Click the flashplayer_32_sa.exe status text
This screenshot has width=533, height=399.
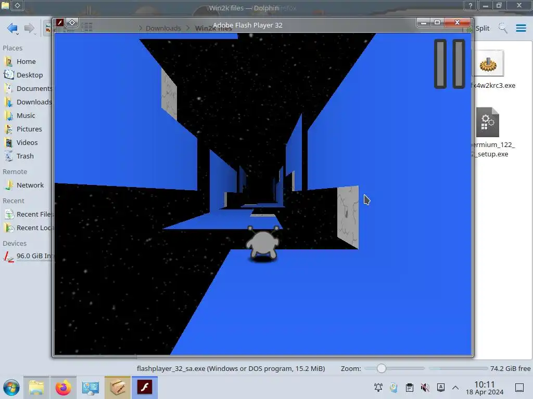tap(231, 368)
